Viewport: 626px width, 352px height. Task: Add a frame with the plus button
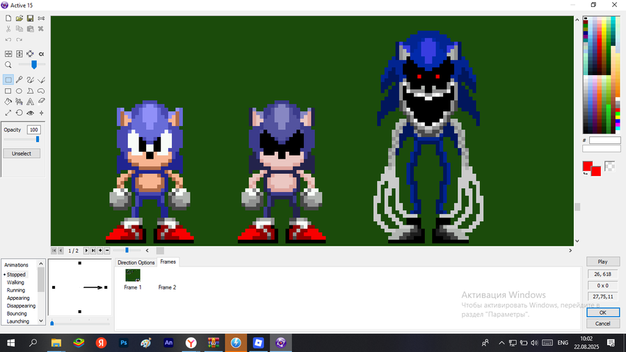[100, 250]
